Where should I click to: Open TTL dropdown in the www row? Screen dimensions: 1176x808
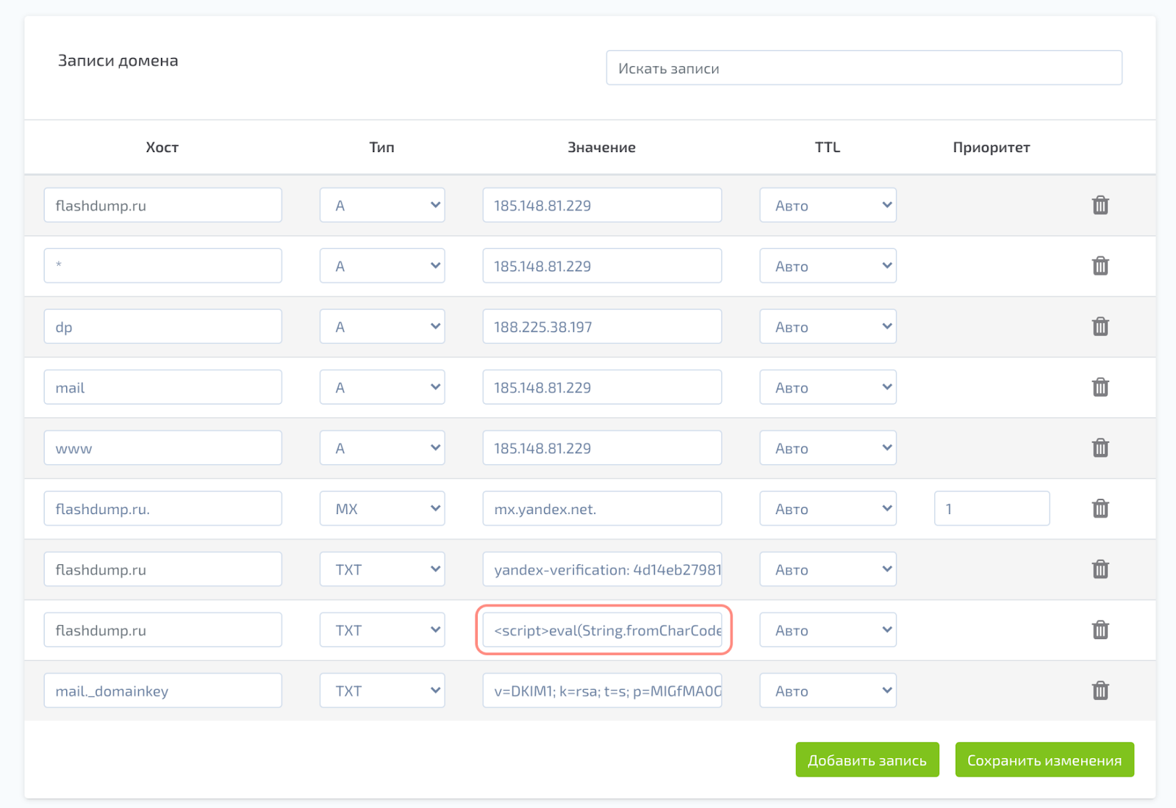[x=828, y=448]
